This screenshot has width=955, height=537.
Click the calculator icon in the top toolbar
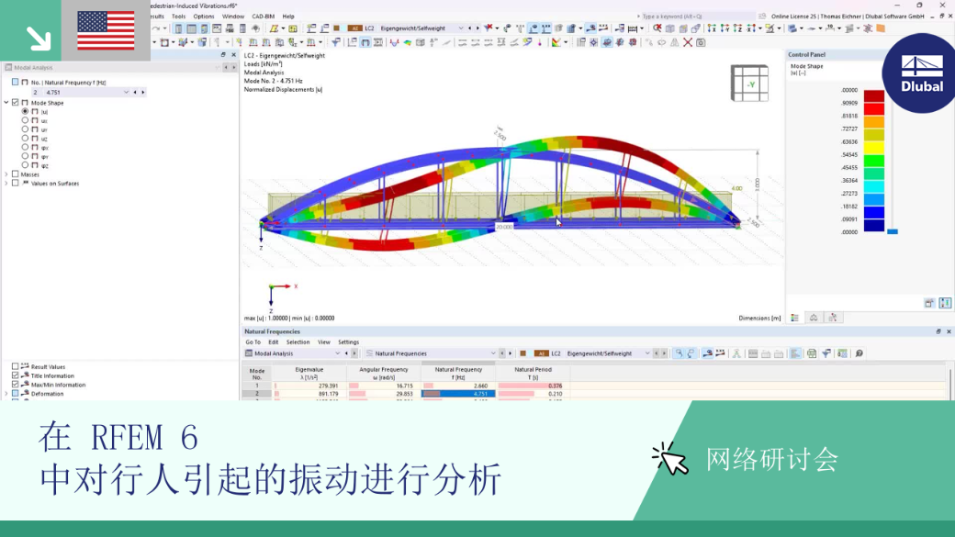coord(243,28)
